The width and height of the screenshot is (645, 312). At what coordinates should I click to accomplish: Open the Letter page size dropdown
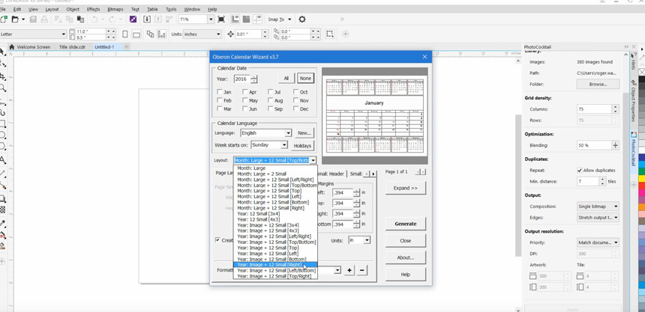[x=63, y=34]
